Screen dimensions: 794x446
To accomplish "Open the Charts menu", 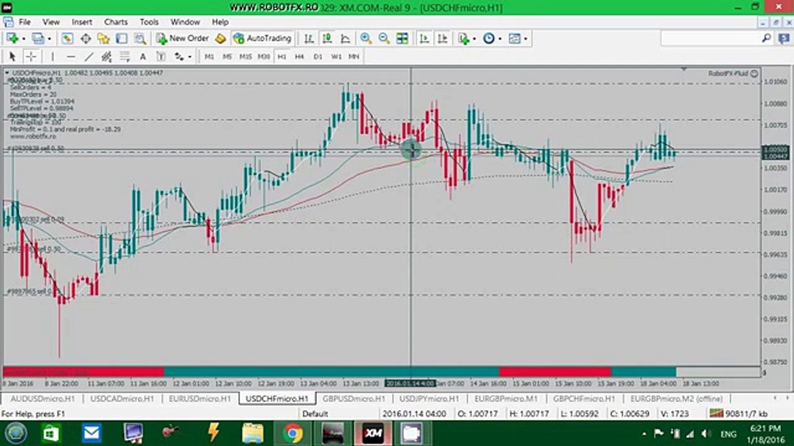I will tap(116, 22).
